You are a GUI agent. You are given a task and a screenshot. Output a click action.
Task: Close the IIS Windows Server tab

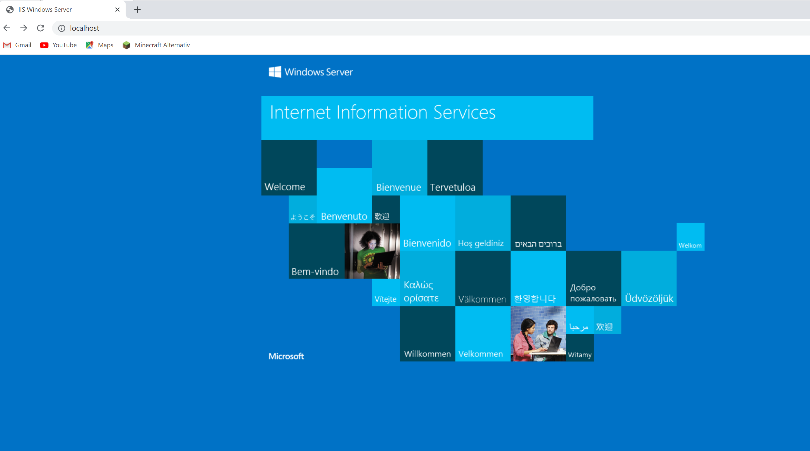117,9
